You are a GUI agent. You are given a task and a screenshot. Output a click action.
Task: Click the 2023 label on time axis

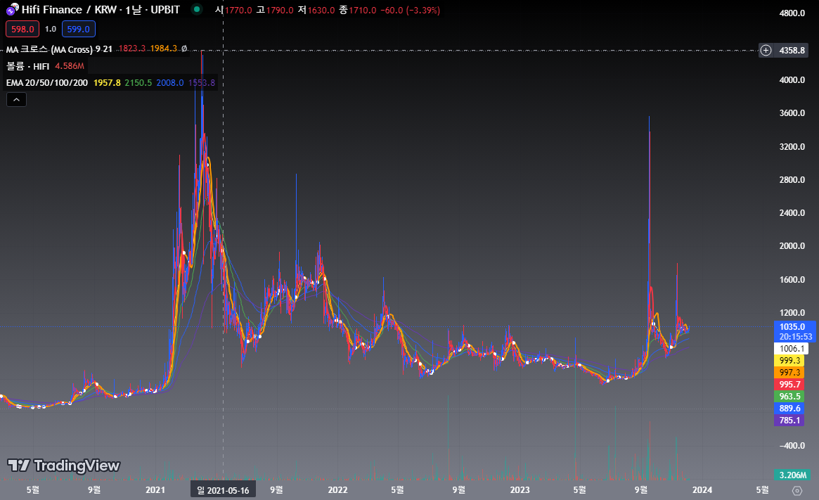tap(520, 490)
